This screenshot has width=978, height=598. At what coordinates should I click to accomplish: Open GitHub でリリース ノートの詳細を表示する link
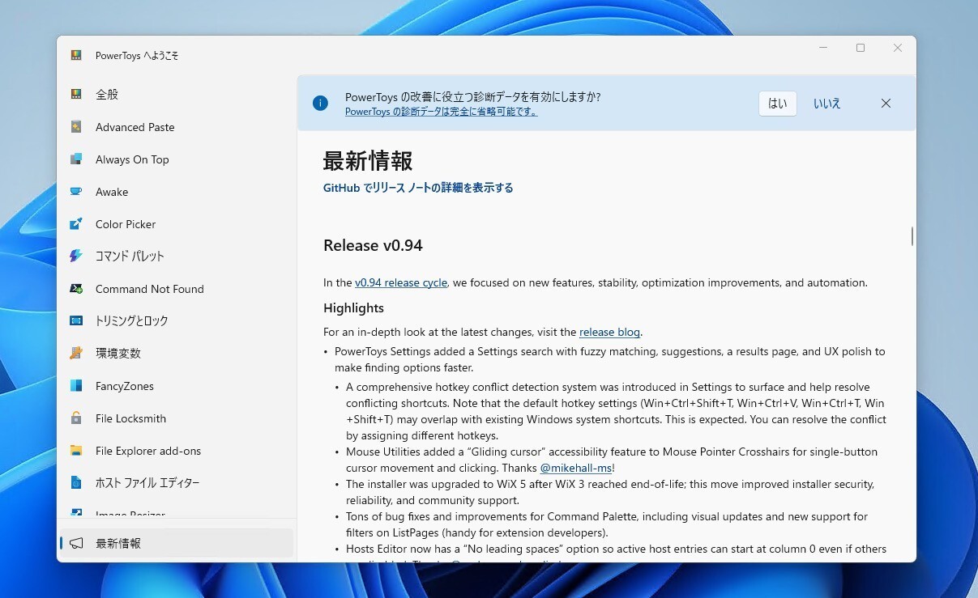pyautogui.click(x=418, y=188)
